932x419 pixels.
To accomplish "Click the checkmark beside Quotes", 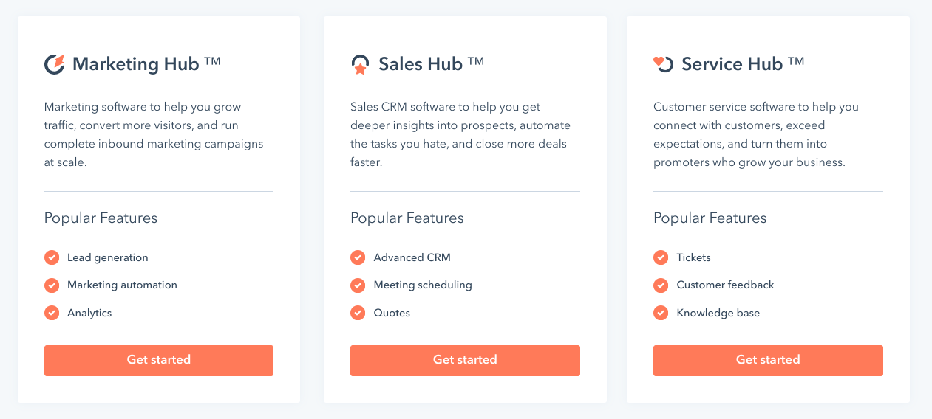I will pyautogui.click(x=358, y=313).
